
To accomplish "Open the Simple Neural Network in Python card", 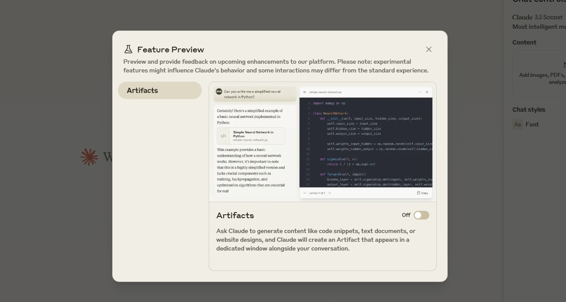I will tap(251, 136).
